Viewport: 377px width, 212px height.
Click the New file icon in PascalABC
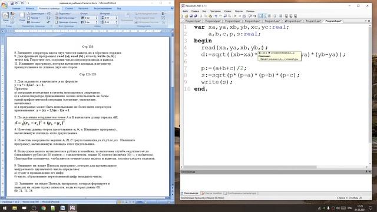[x=182, y=16]
